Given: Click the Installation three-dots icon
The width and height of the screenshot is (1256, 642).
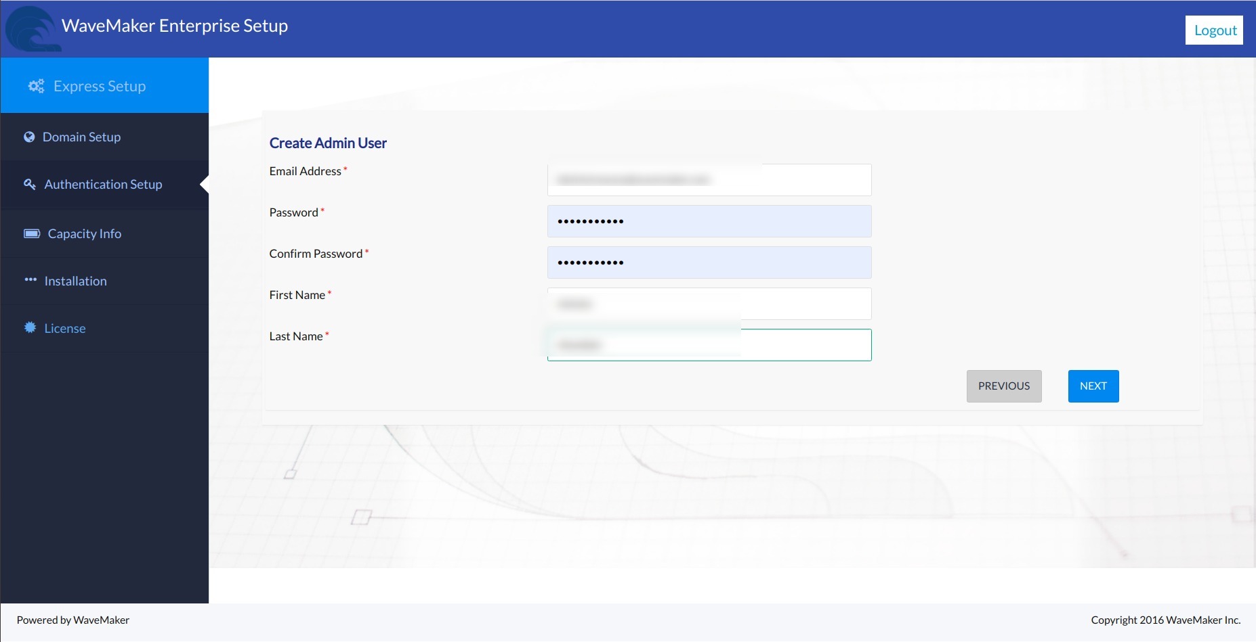Looking at the screenshot, I should pos(30,280).
